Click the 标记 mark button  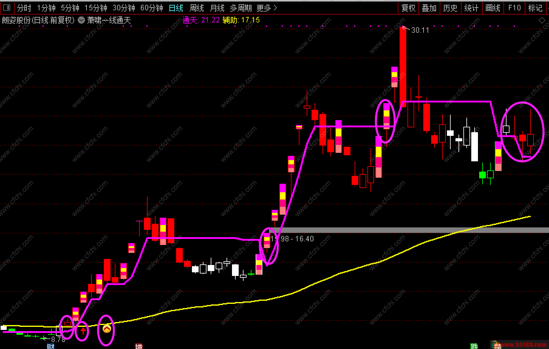[x=535, y=8]
